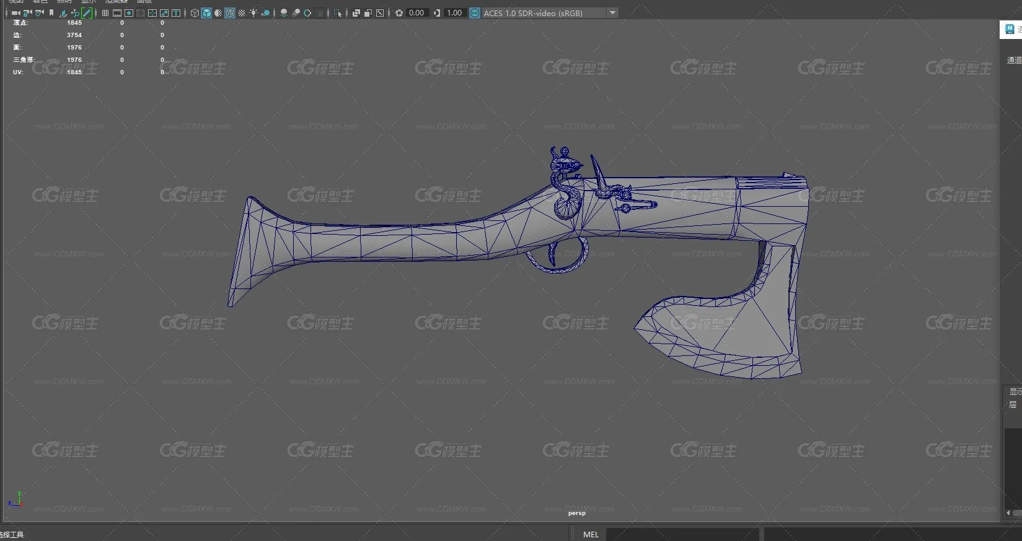This screenshot has height=541, width=1022.
Task: Click the XYZ axis gizmo
Action: (x=17, y=500)
